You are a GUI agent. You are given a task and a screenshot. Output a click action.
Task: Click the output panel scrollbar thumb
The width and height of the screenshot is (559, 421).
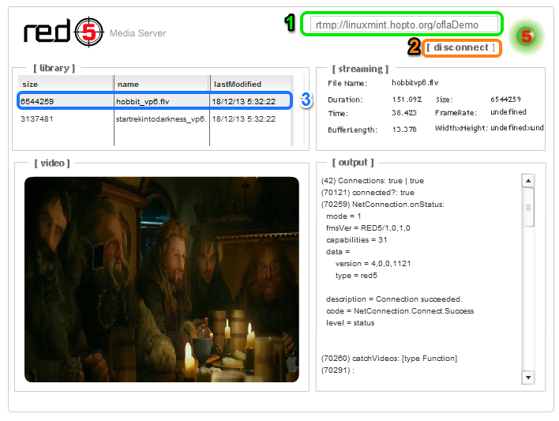(528, 207)
